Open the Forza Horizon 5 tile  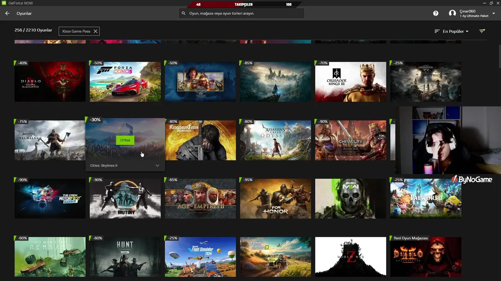point(125,82)
